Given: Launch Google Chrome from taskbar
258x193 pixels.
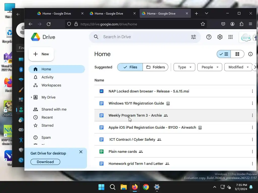Looking at the screenshot, I should (146, 187).
